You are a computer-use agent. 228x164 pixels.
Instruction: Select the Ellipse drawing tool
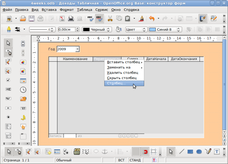(199, 152)
